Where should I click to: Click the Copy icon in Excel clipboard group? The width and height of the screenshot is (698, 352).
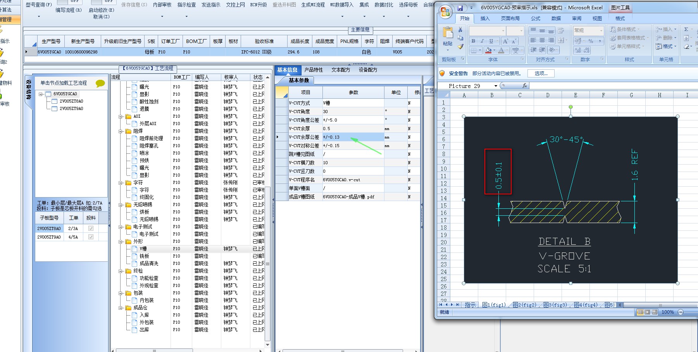[x=460, y=38]
